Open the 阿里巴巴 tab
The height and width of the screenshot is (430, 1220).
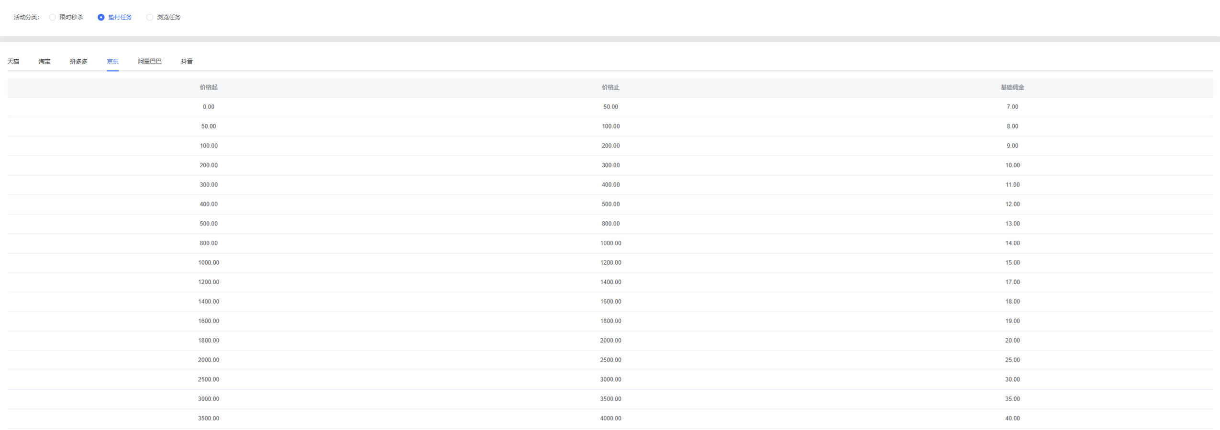[150, 61]
